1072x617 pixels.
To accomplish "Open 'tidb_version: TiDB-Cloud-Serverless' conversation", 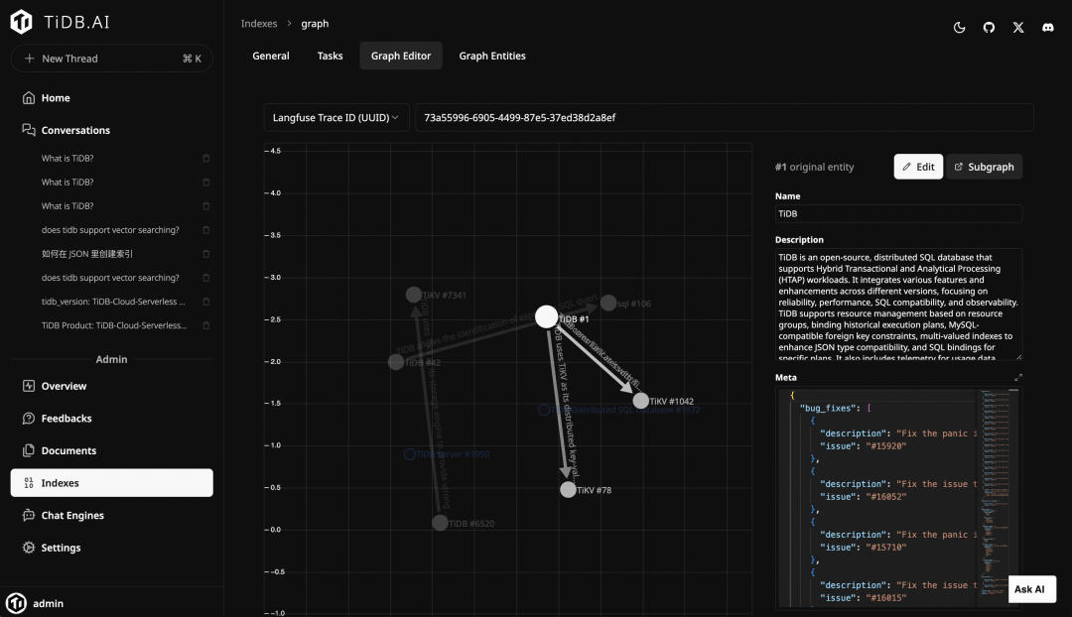I will pos(113,302).
